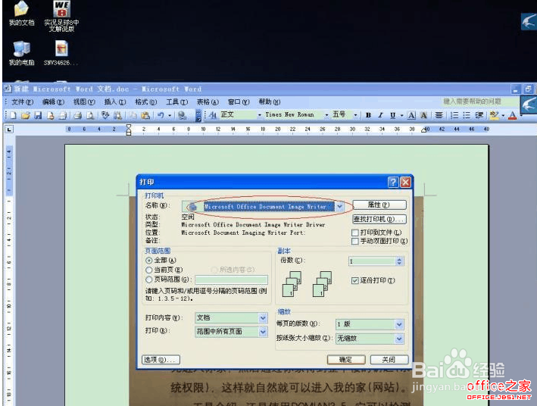Image resolution: width=537 pixels, height=406 pixels.
Task: Open Print Preview from the toolbar
Action: point(90,115)
